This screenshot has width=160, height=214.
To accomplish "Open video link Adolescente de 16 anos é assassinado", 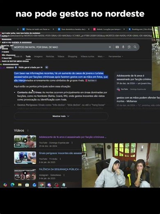I will coord(73,137).
